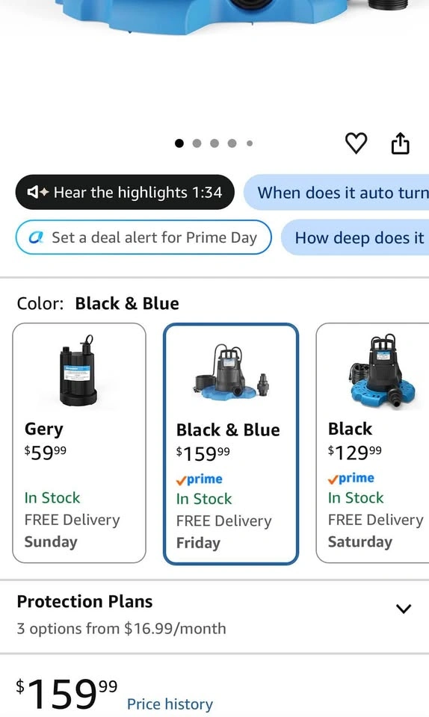Select the Black & Blue color option
The image size is (429, 717).
point(231,444)
